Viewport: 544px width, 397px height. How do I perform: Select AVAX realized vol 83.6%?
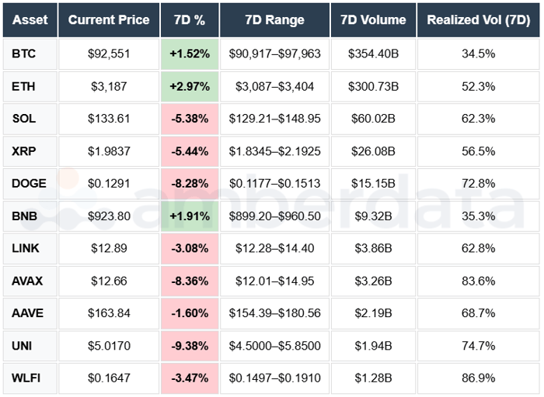pyautogui.click(x=478, y=281)
